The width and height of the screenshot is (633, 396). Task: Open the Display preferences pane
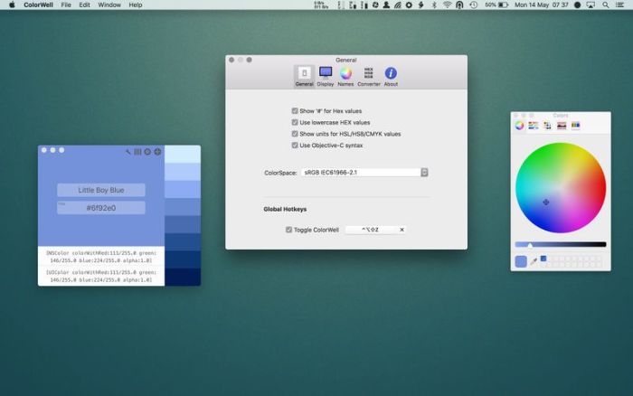[x=326, y=76]
